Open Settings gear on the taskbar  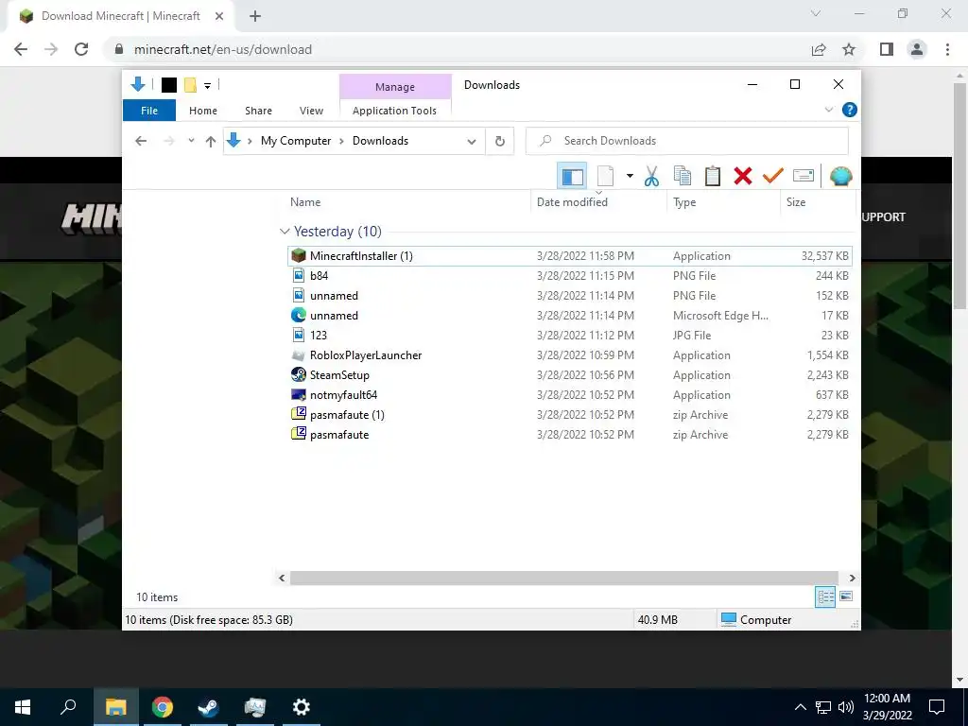pos(302,707)
